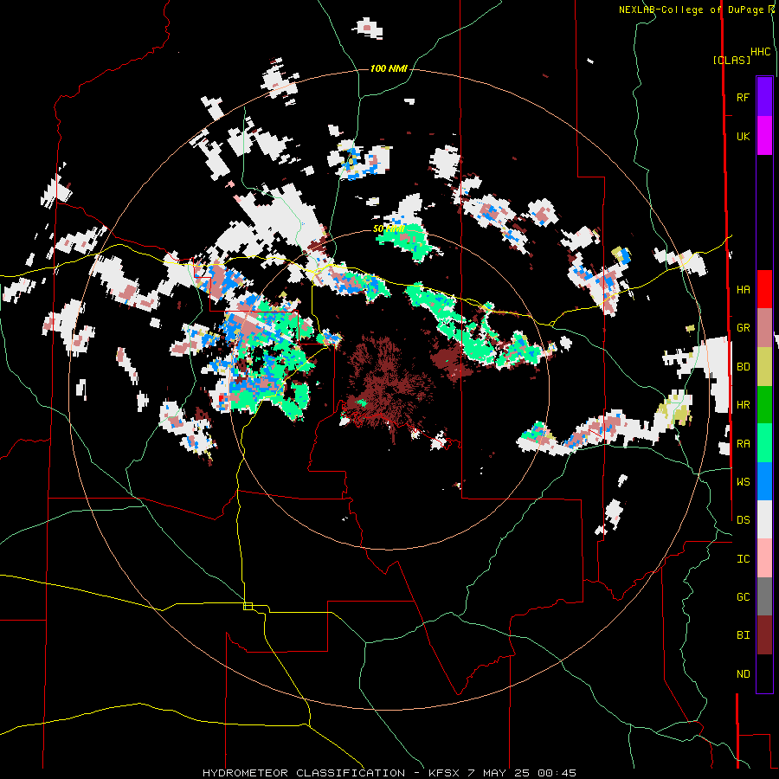
Task: Select the GC legend label
Action: tap(743, 597)
